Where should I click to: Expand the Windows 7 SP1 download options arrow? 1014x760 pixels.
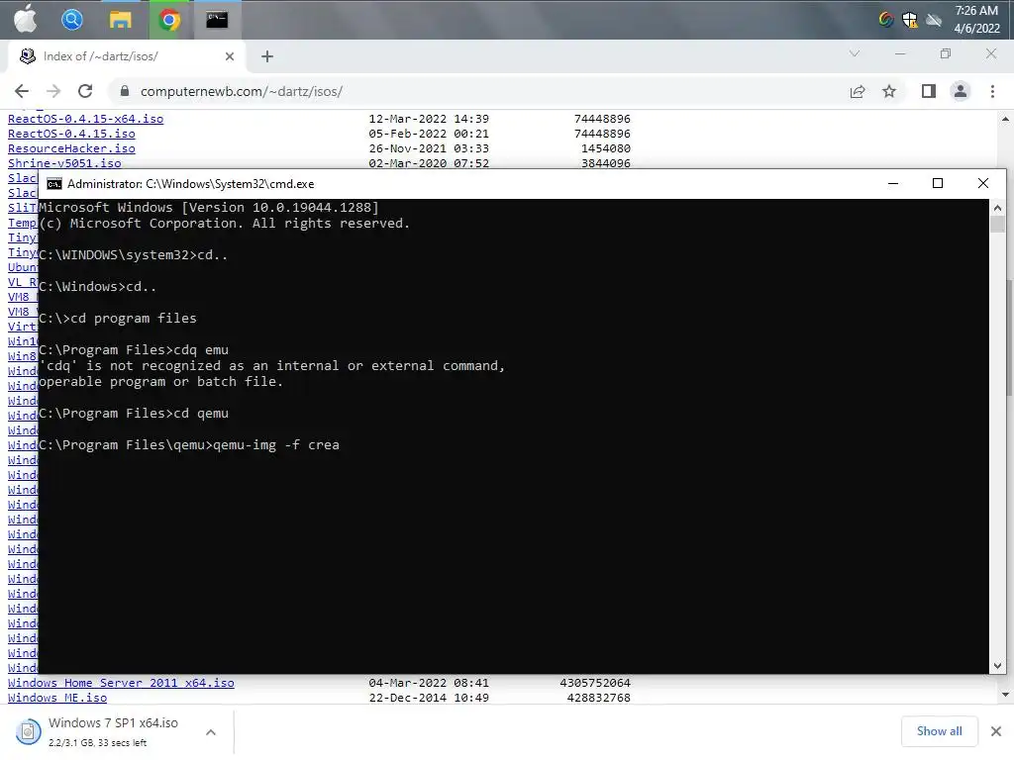pyautogui.click(x=211, y=732)
